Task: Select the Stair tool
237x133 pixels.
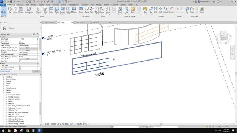Action: tap(91, 10)
